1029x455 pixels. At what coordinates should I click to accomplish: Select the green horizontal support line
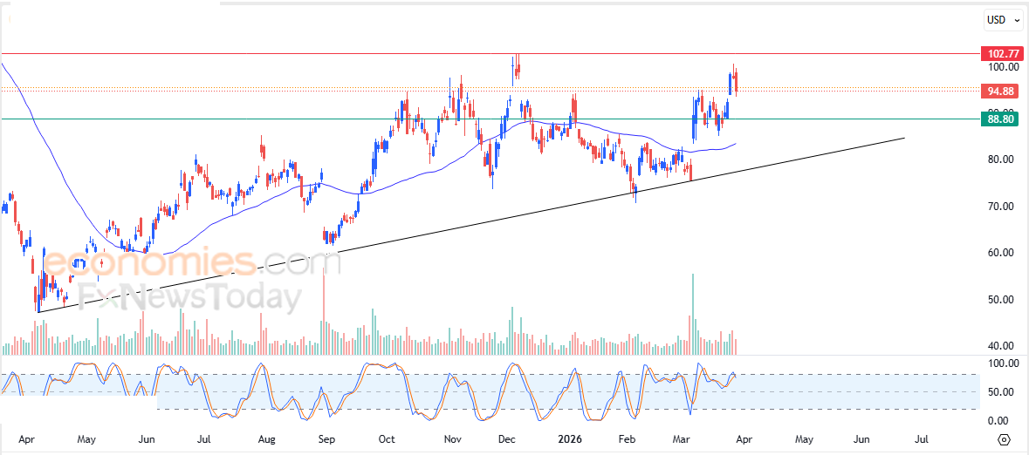489,119
